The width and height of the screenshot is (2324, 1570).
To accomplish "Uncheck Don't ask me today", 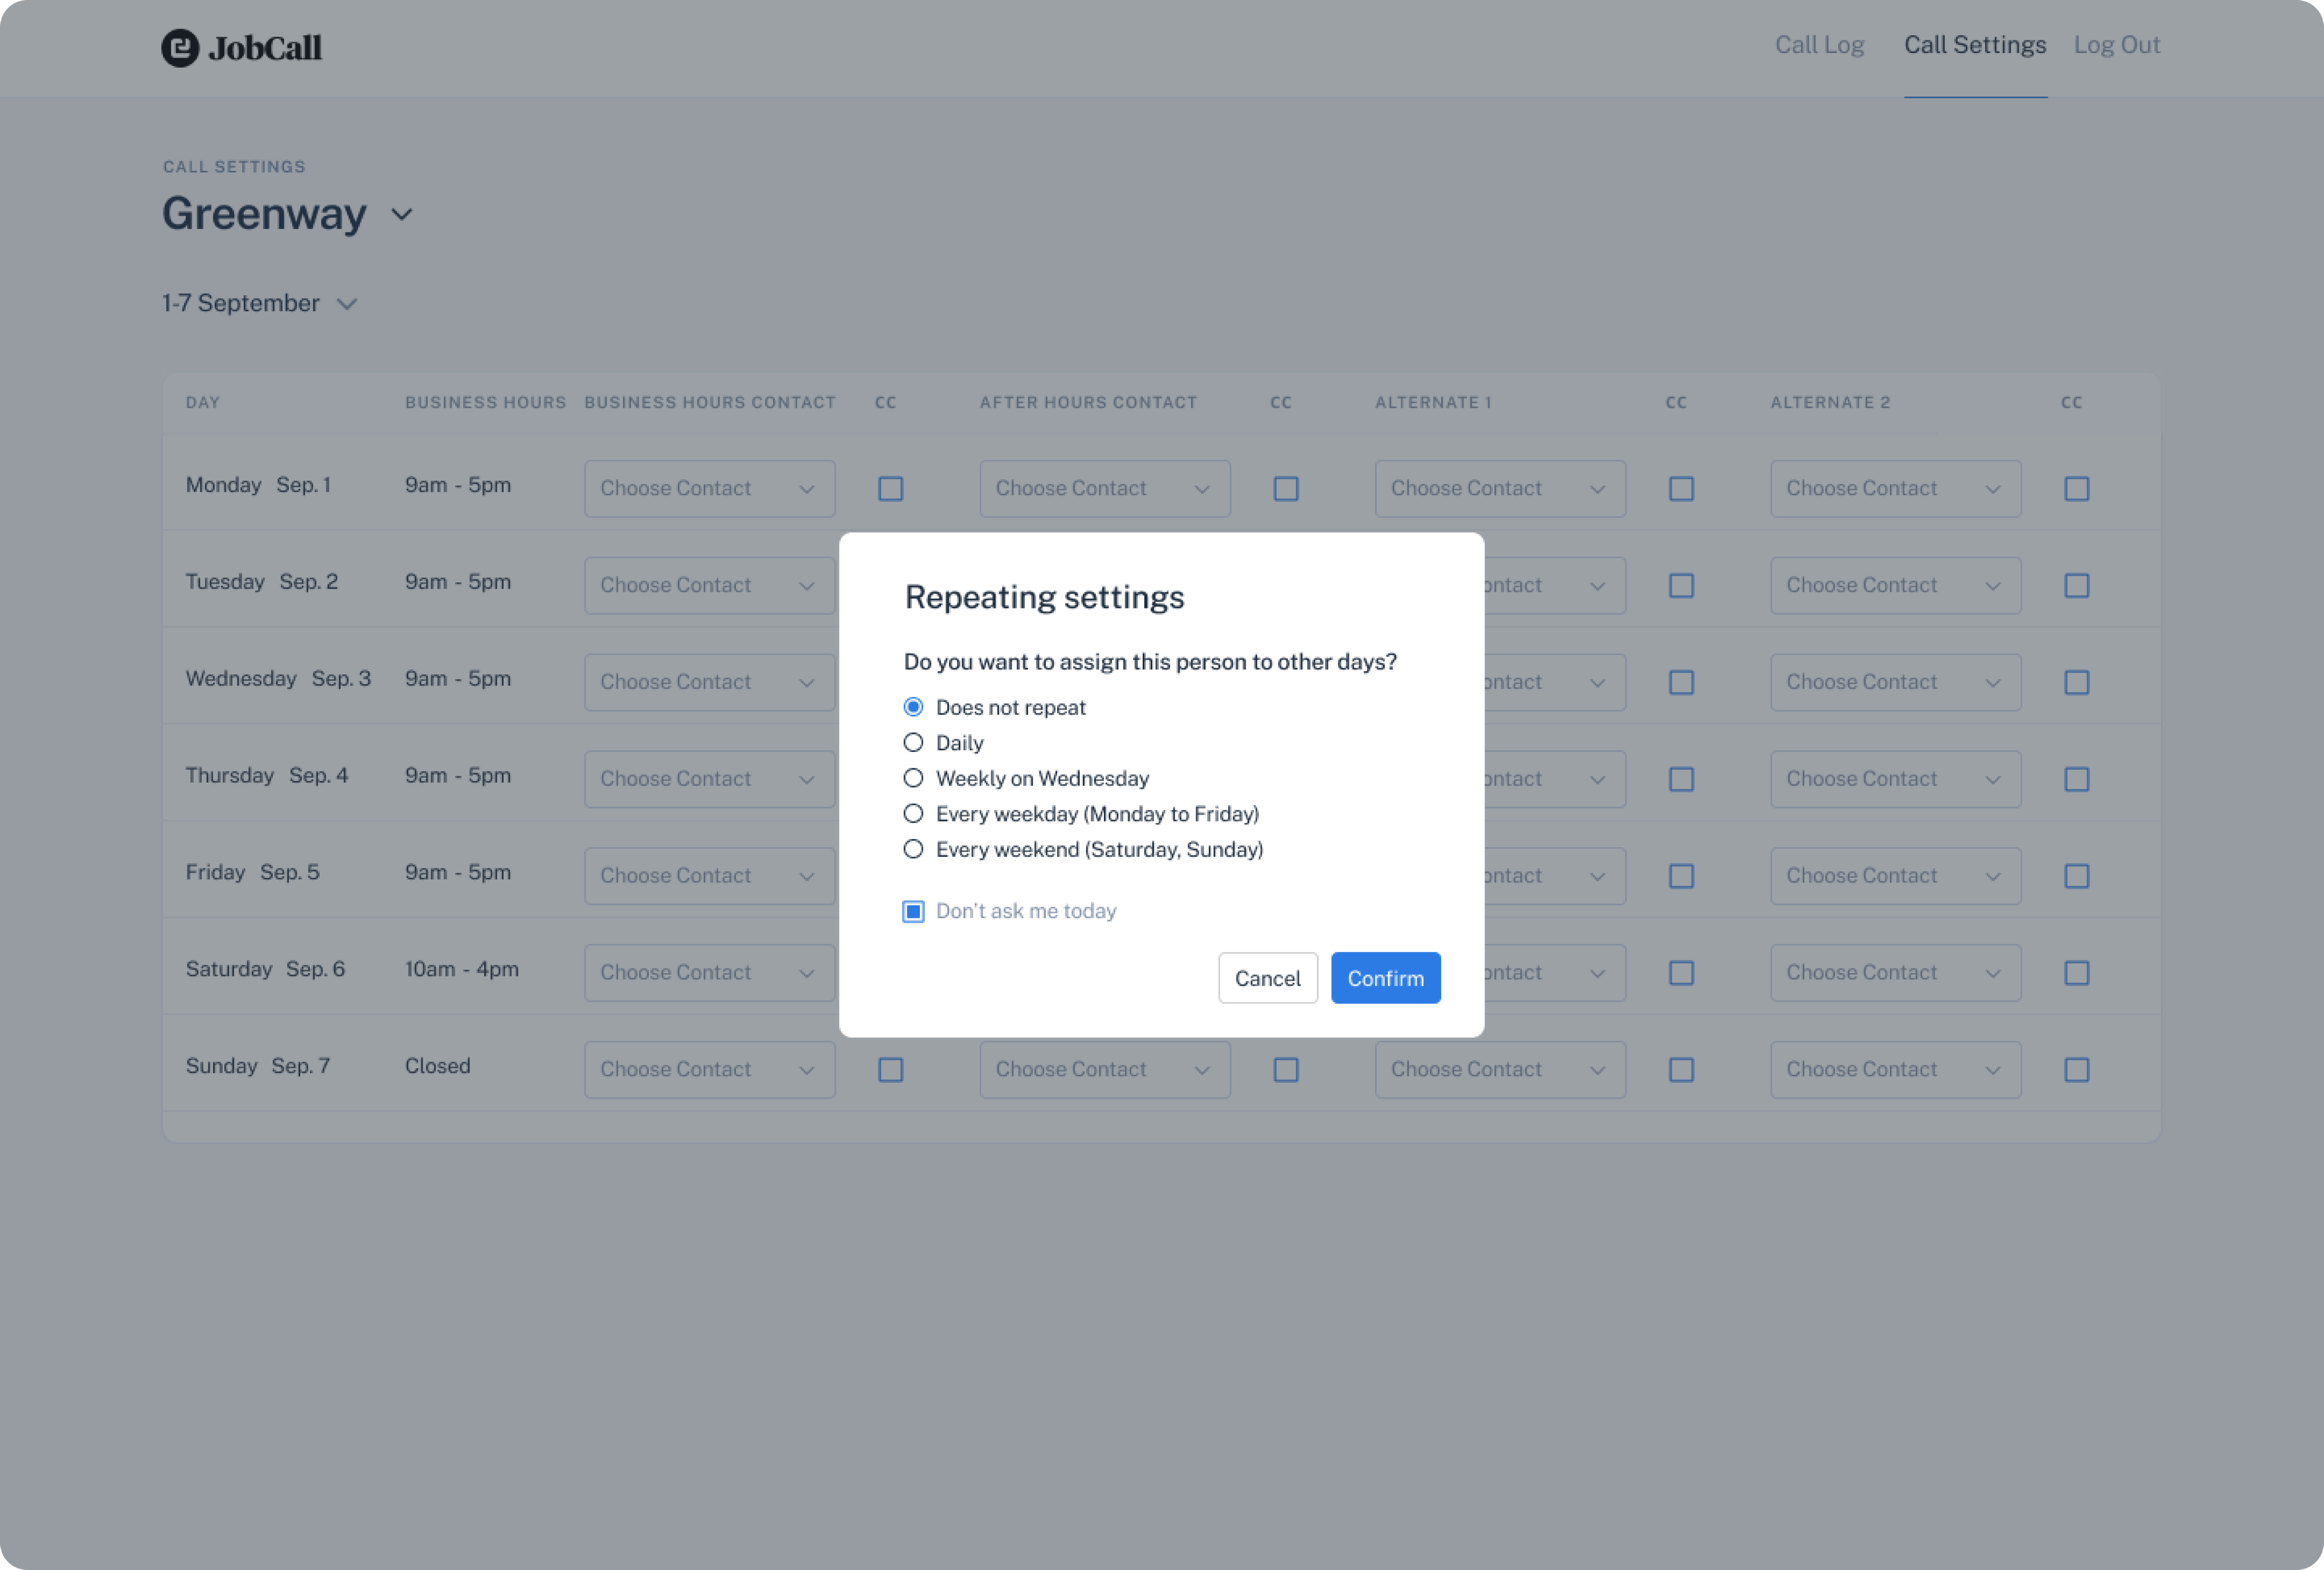I will pyautogui.click(x=913, y=911).
